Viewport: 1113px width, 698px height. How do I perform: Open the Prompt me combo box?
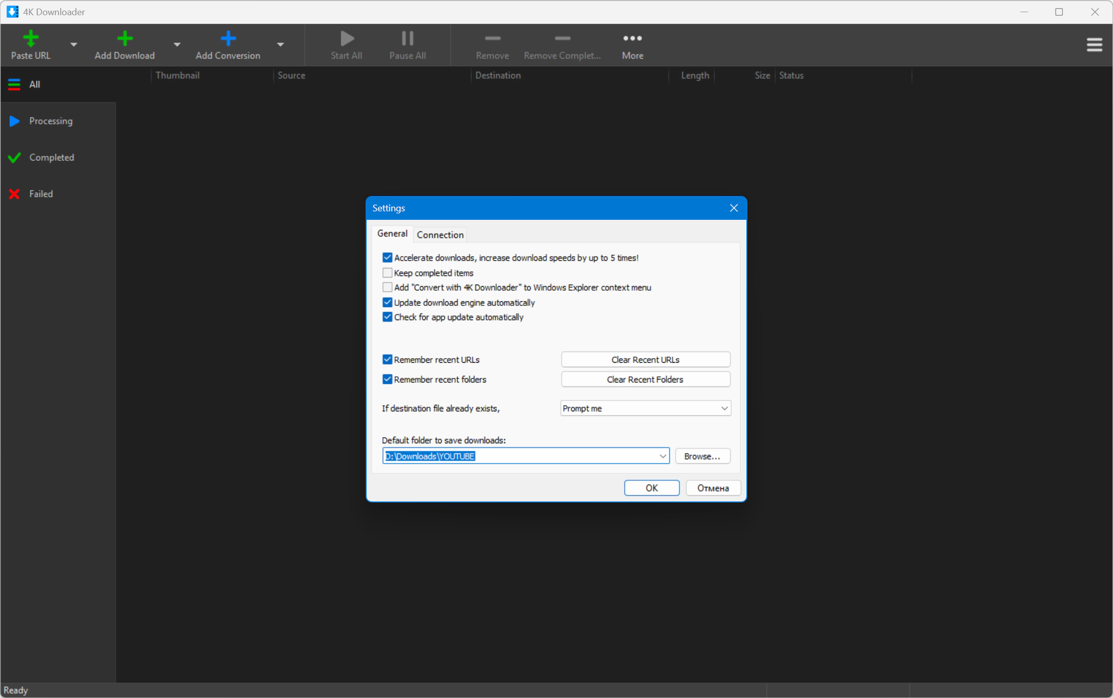click(645, 408)
